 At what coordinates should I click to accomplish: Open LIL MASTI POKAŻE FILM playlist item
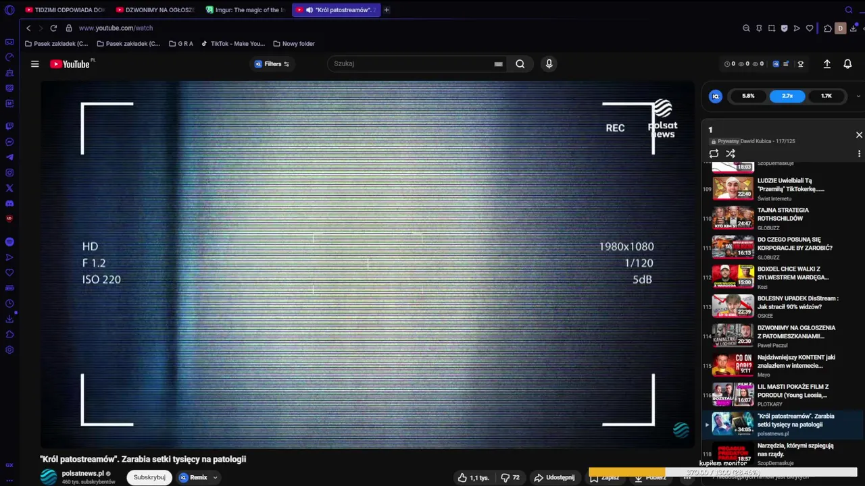tap(783, 395)
